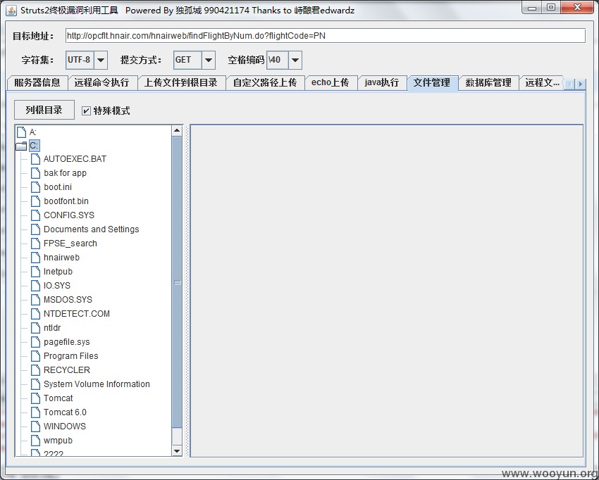This screenshot has height=480, width=599.
Task: Open the 上传文件到根目录 tab
Action: point(181,83)
